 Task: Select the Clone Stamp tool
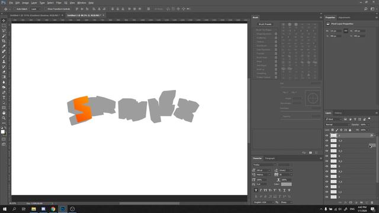coord(4,62)
